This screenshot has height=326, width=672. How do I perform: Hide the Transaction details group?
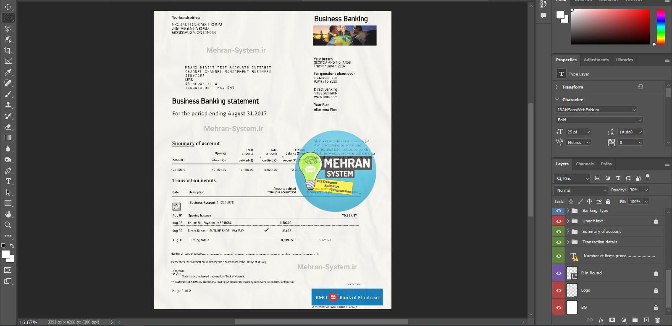[559, 242]
